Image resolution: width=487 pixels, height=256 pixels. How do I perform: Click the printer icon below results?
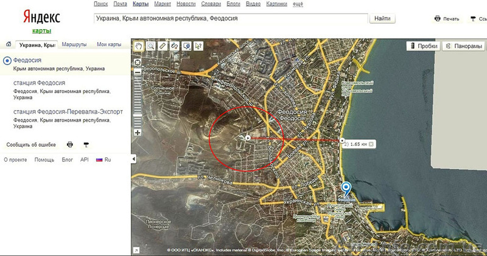coord(70,145)
